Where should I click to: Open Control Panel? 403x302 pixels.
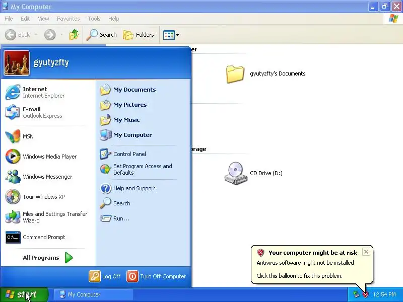[144, 154]
